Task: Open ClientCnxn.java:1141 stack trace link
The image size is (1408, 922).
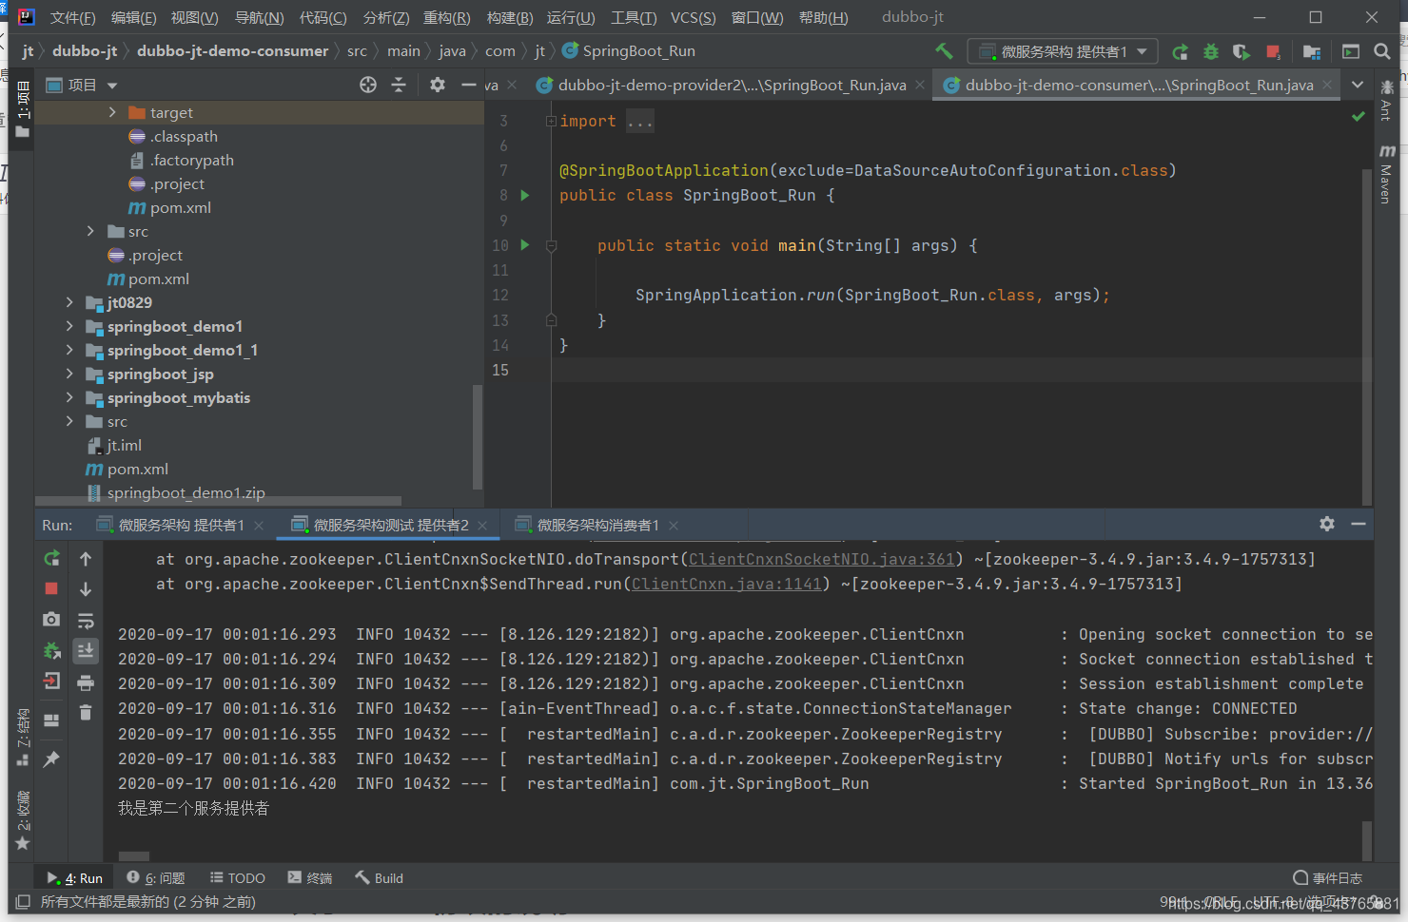Action: coord(727,584)
